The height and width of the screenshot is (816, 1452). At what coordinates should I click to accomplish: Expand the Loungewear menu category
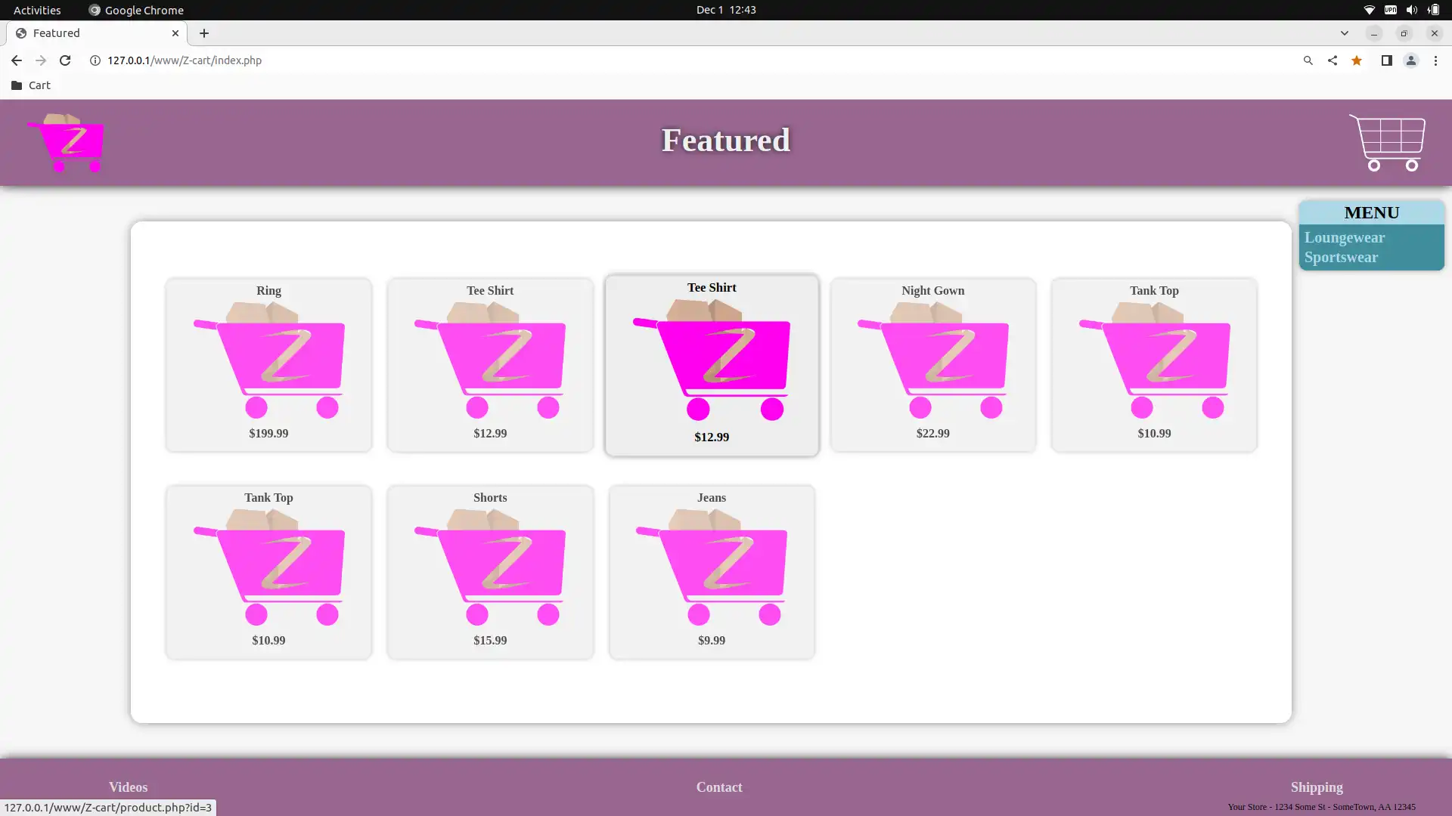click(1345, 237)
